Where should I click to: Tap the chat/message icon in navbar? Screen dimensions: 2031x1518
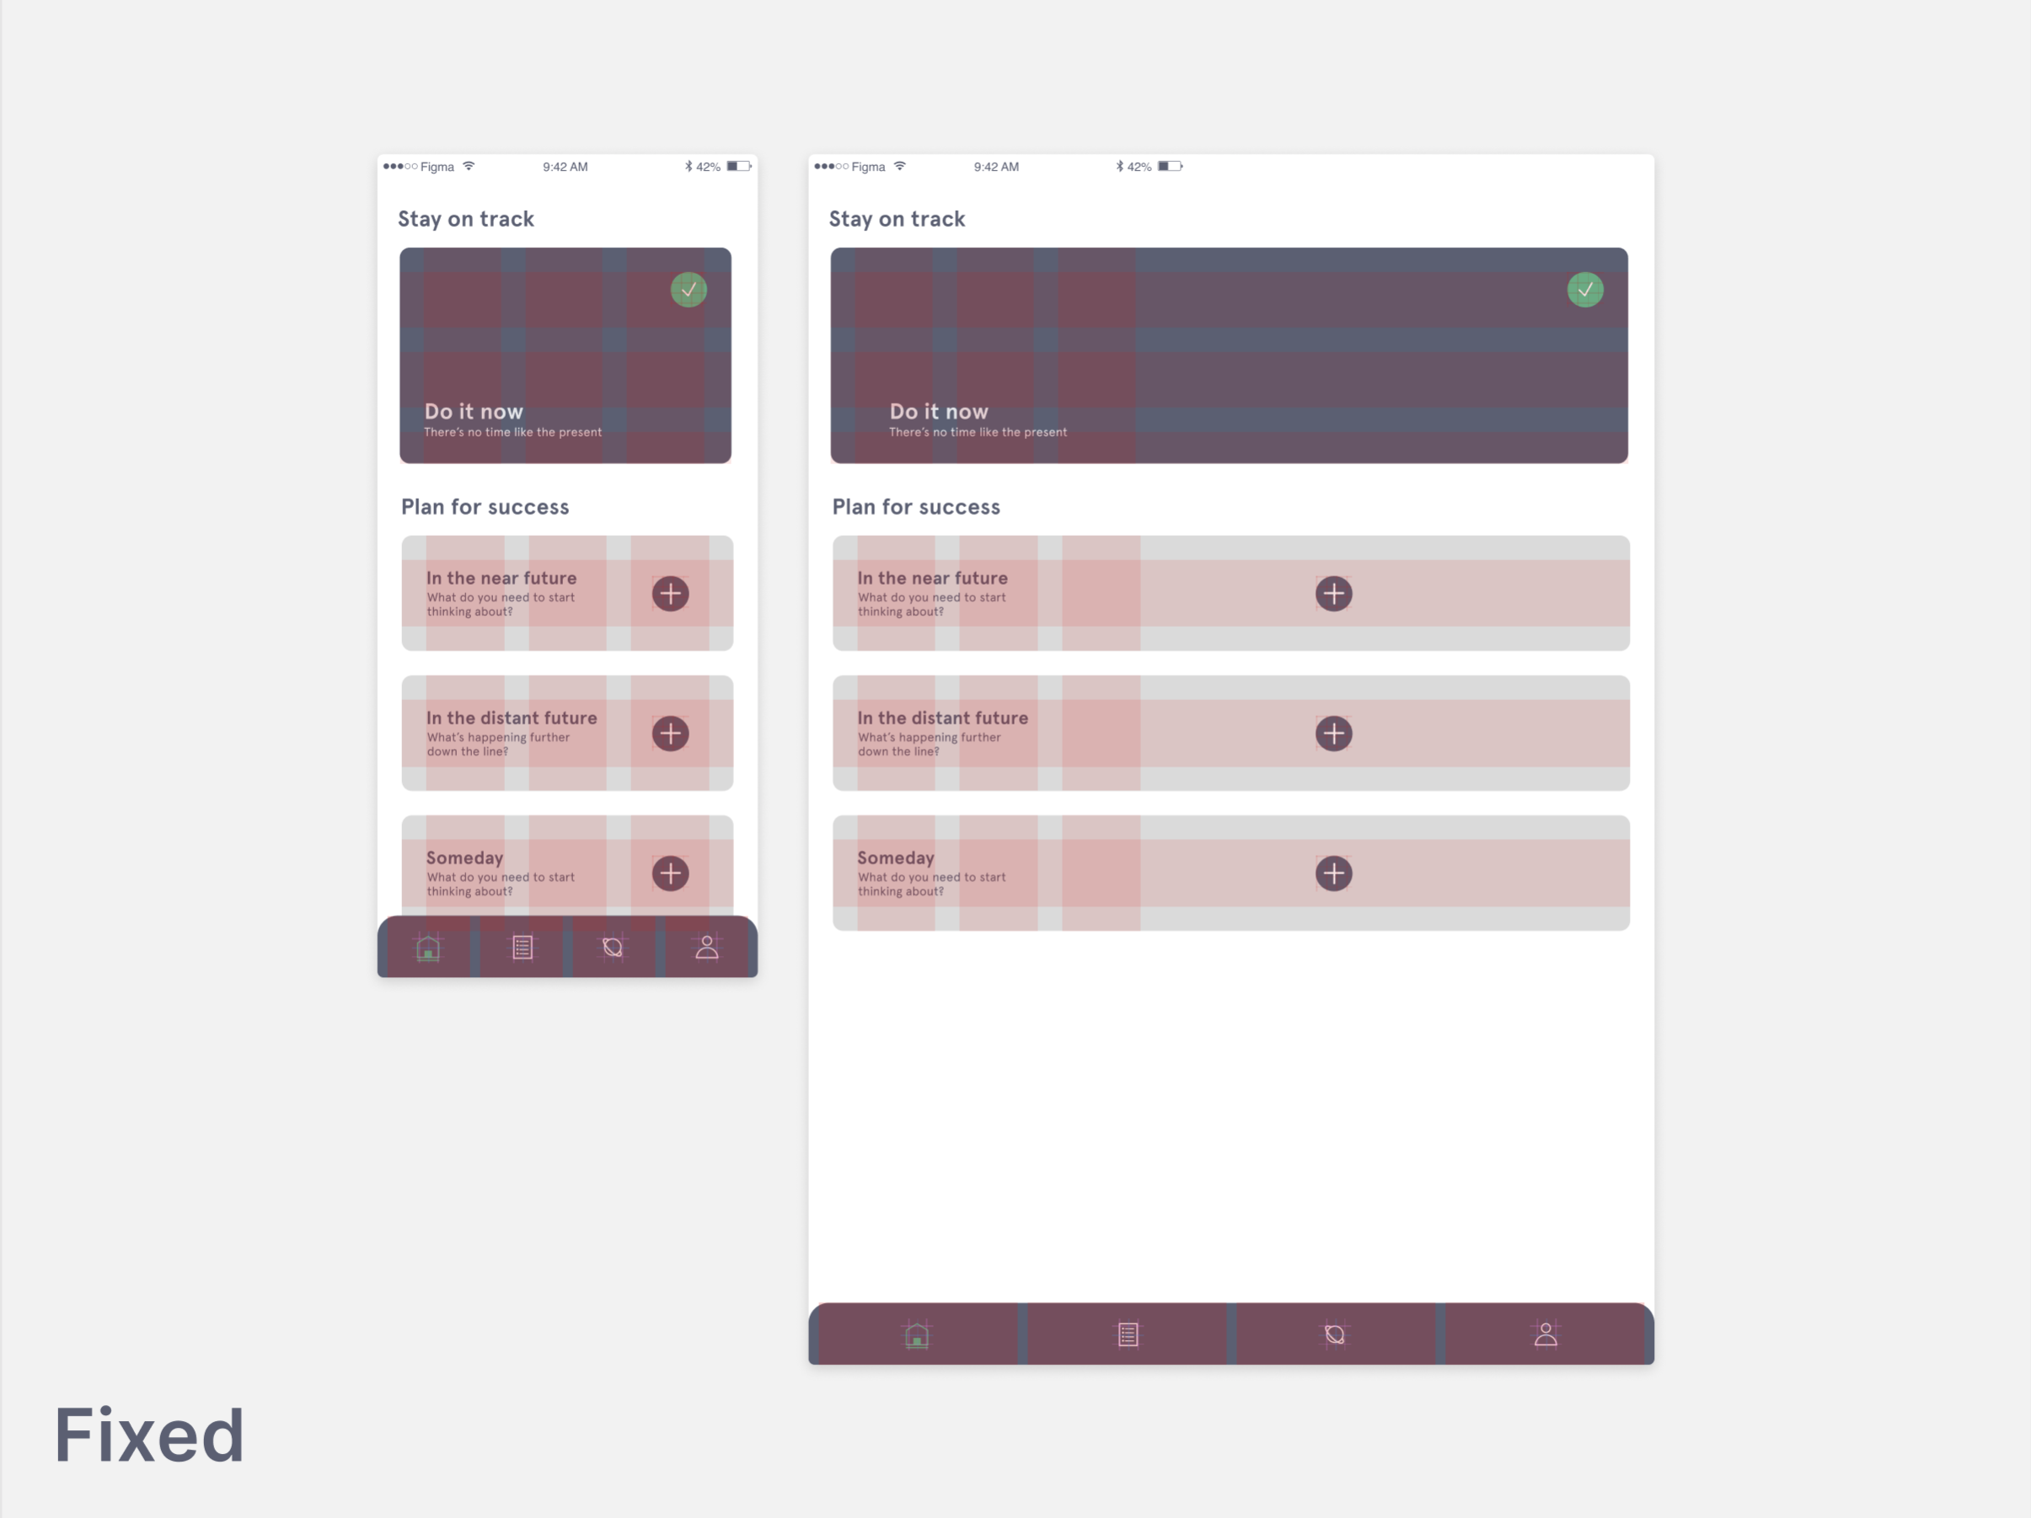(x=611, y=947)
